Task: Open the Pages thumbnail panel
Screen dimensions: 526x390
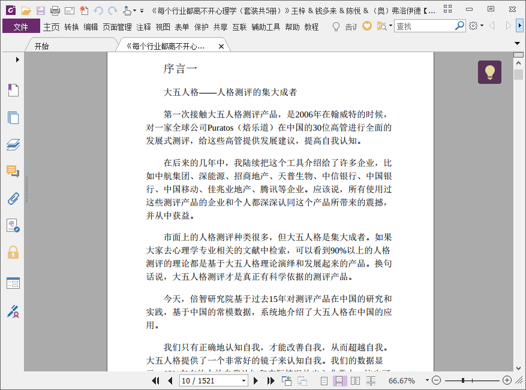Action: [13, 117]
